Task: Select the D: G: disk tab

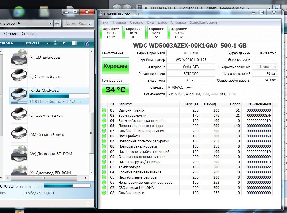Action: click(179, 33)
